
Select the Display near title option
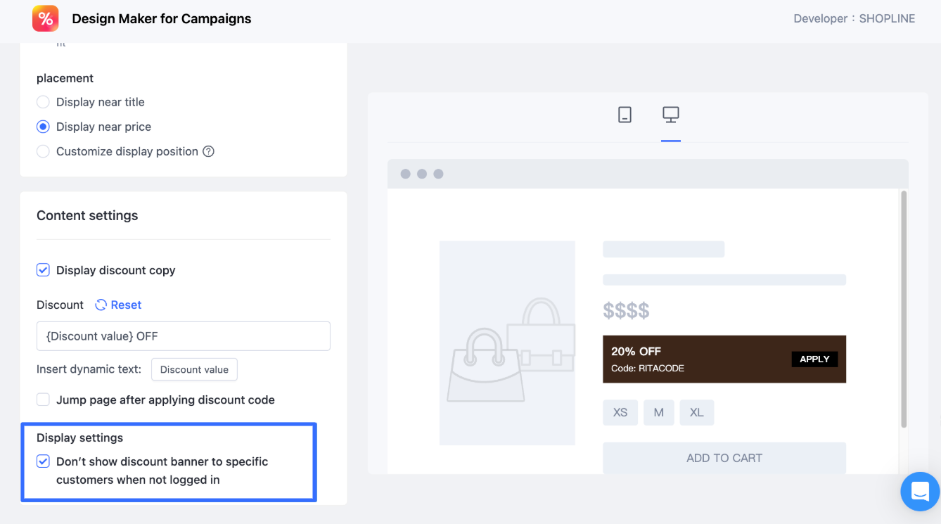pyautogui.click(x=44, y=102)
